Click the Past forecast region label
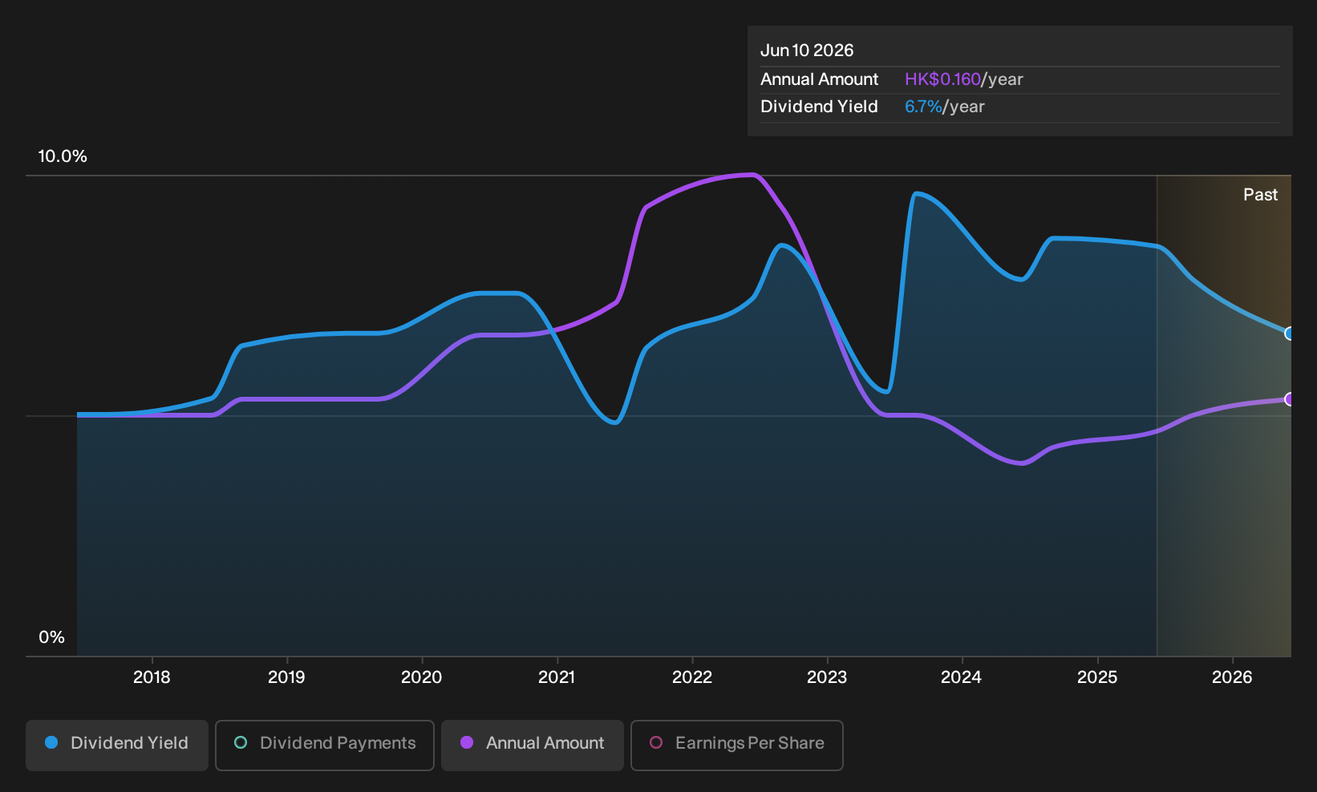Image resolution: width=1317 pixels, height=792 pixels. 1260,195
